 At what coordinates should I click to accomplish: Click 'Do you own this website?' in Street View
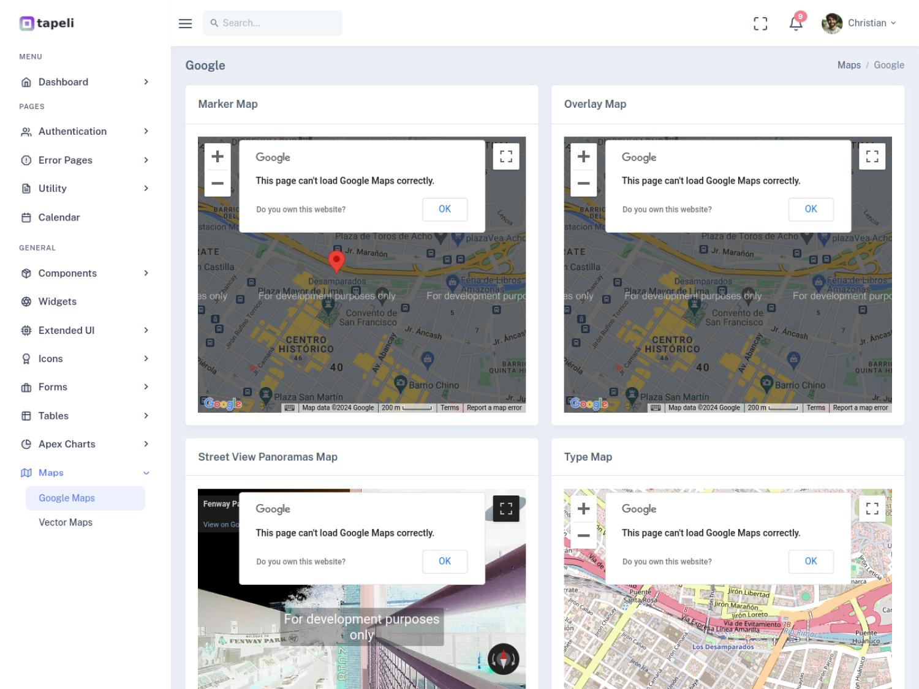click(x=301, y=562)
